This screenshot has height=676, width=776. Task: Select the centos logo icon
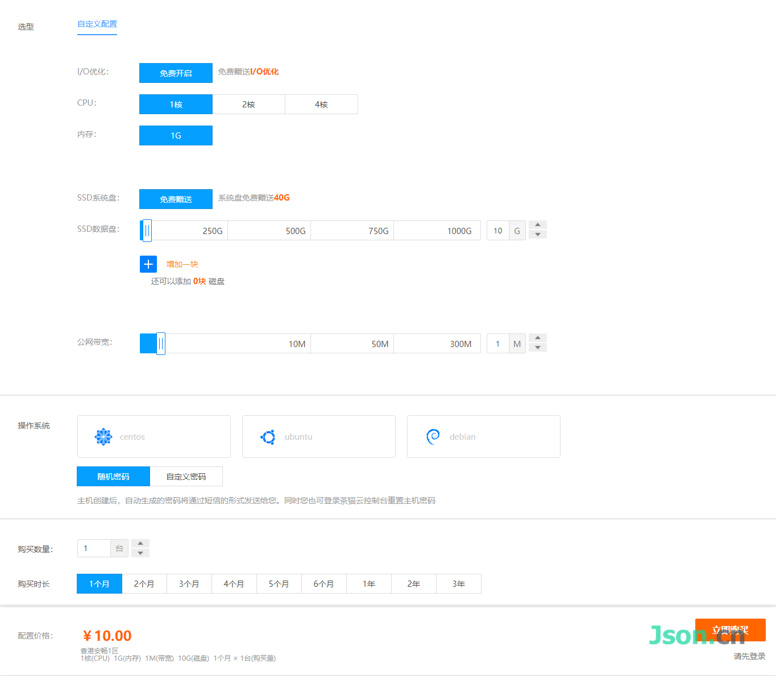(103, 437)
